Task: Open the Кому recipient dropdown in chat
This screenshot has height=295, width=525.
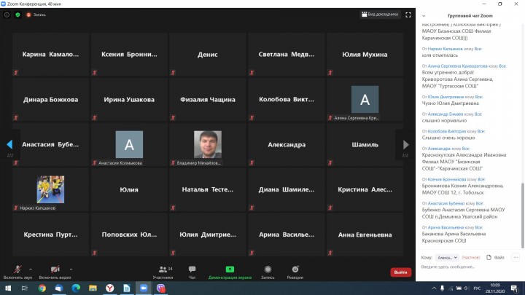Action: click(x=446, y=257)
